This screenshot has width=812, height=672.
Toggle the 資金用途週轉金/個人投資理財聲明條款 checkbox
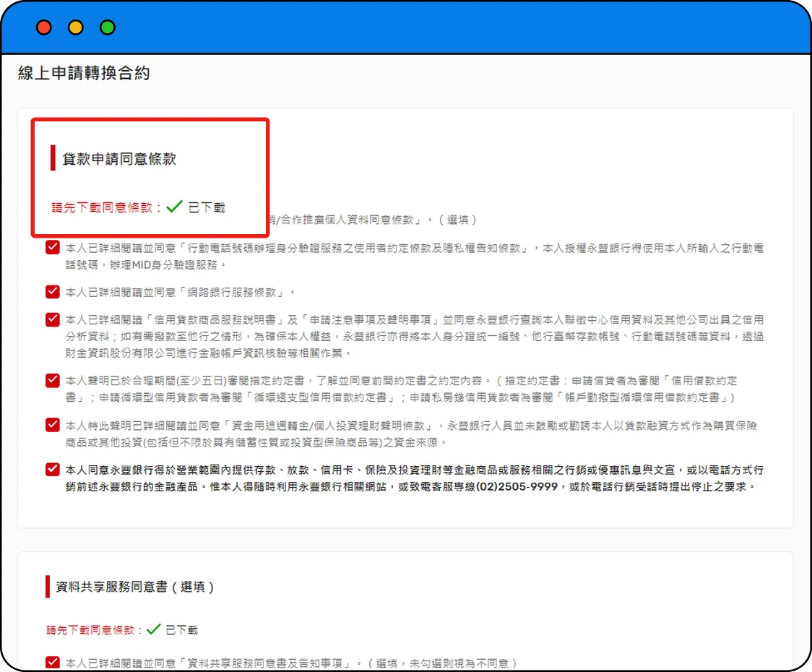(52, 425)
